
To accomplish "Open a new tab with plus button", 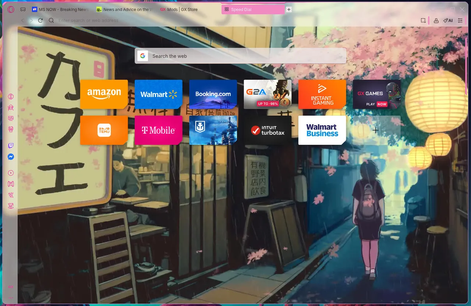I will point(289,10).
